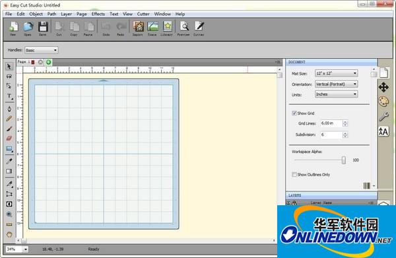The image size is (396, 258).
Task: Open the Position & Size move panel icon
Action: pyautogui.click(x=383, y=87)
